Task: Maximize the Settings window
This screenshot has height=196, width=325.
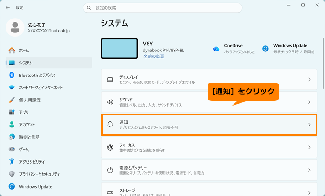Action: click(x=303, y=5)
